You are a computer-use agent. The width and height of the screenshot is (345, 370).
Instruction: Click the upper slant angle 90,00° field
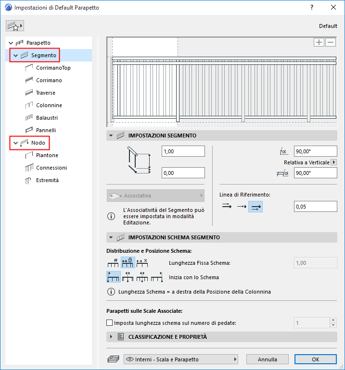pos(316,151)
